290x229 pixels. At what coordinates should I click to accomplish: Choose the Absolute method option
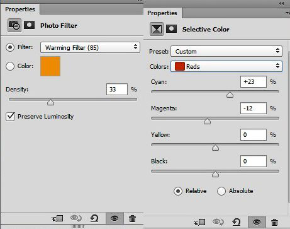click(x=221, y=191)
